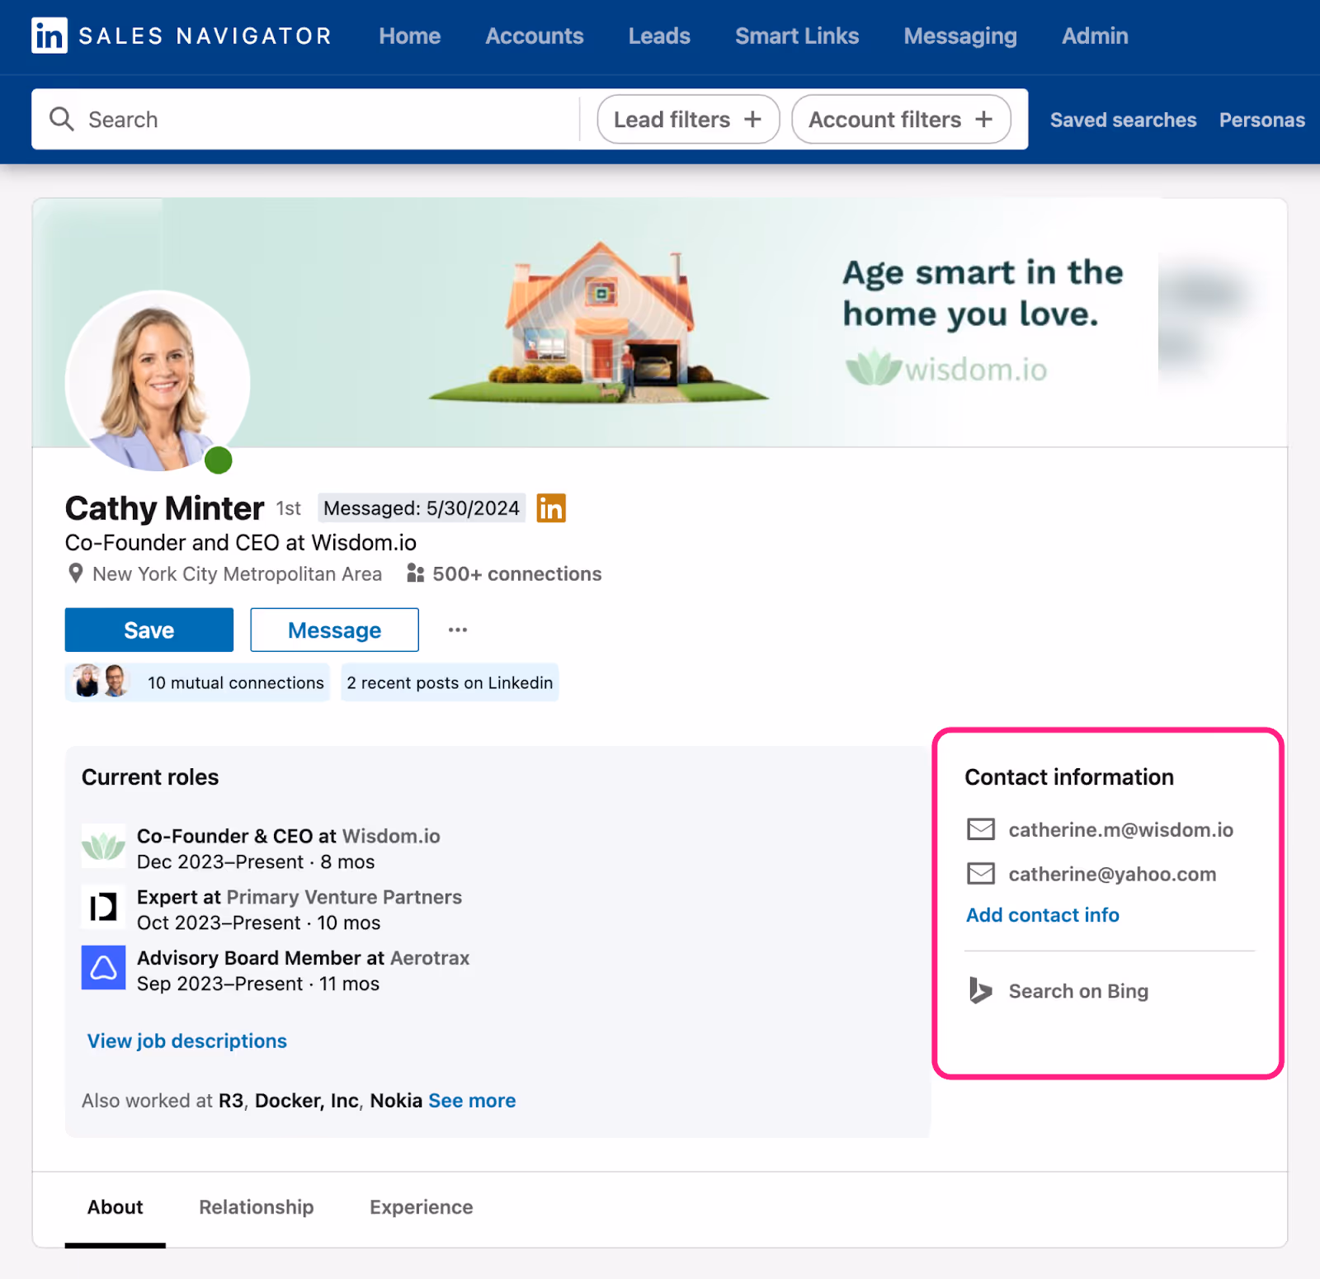The height and width of the screenshot is (1279, 1320).
Task: Click envelope icon beside catherine.m@wisdom.io
Action: (x=981, y=829)
